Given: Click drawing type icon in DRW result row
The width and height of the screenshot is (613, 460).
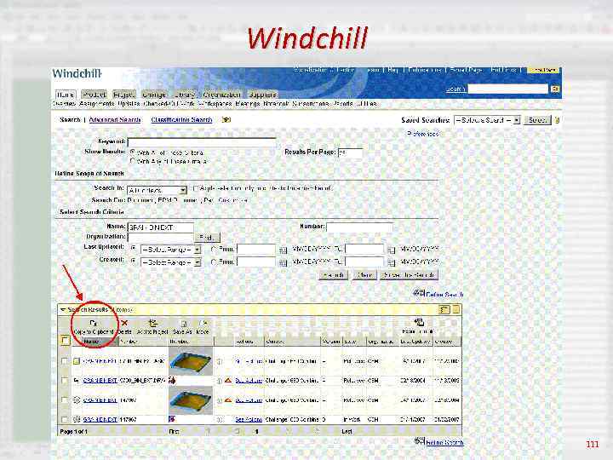Looking at the screenshot, I should tap(77, 380).
